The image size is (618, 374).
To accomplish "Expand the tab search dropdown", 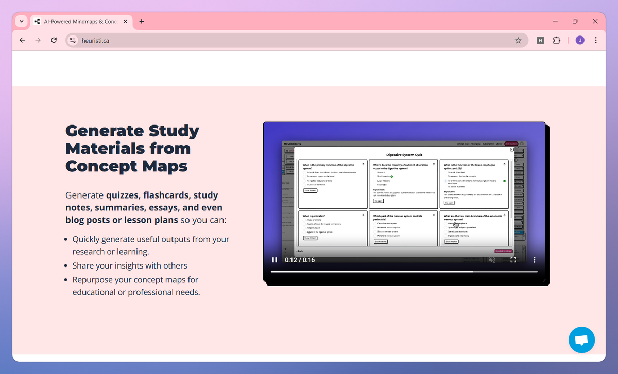I will [x=21, y=21].
